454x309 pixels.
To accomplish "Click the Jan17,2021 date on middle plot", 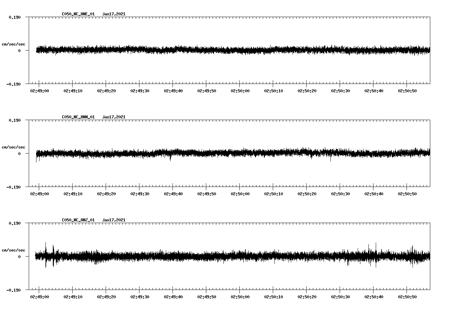I will [x=114, y=117].
